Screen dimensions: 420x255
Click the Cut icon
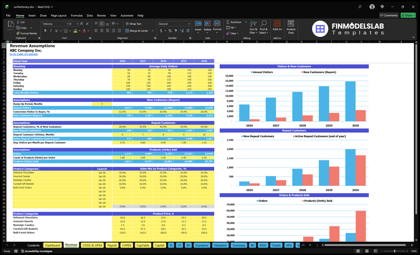[x=18, y=22]
